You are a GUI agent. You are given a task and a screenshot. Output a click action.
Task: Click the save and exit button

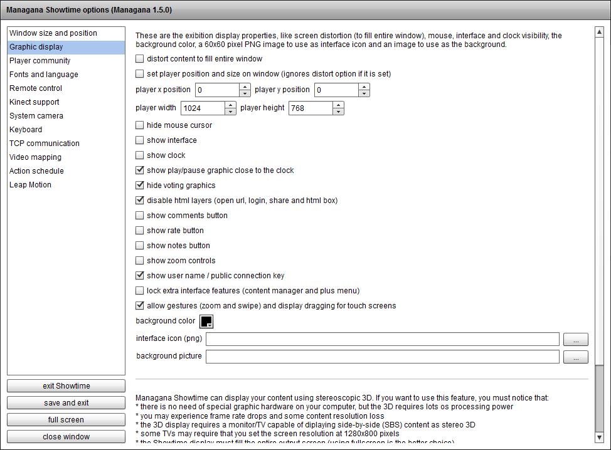pos(66,403)
